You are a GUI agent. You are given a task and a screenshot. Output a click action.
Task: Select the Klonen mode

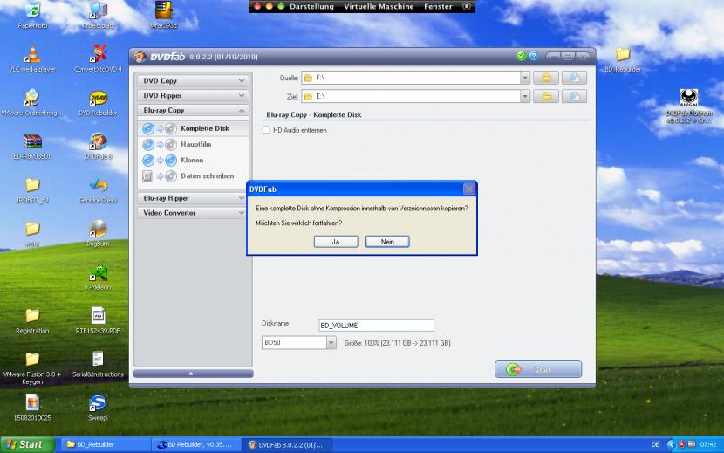(193, 160)
